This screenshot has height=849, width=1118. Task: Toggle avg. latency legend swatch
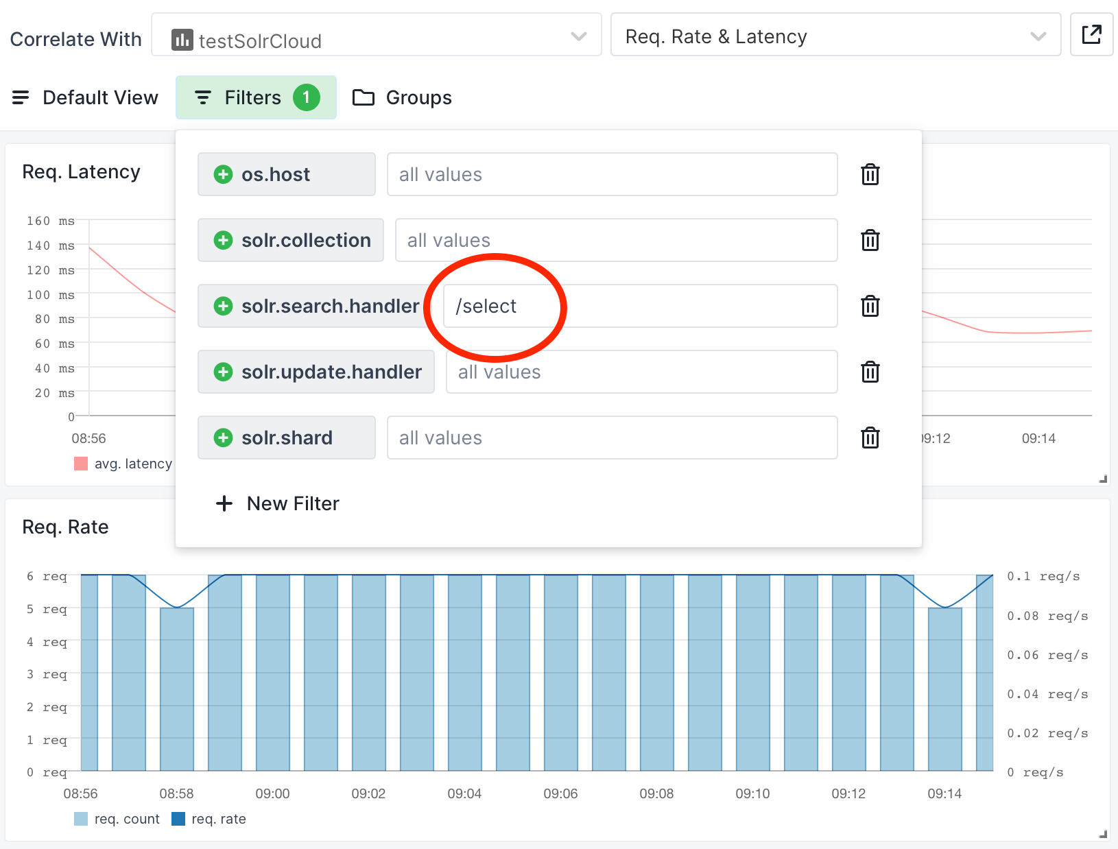[81, 464]
